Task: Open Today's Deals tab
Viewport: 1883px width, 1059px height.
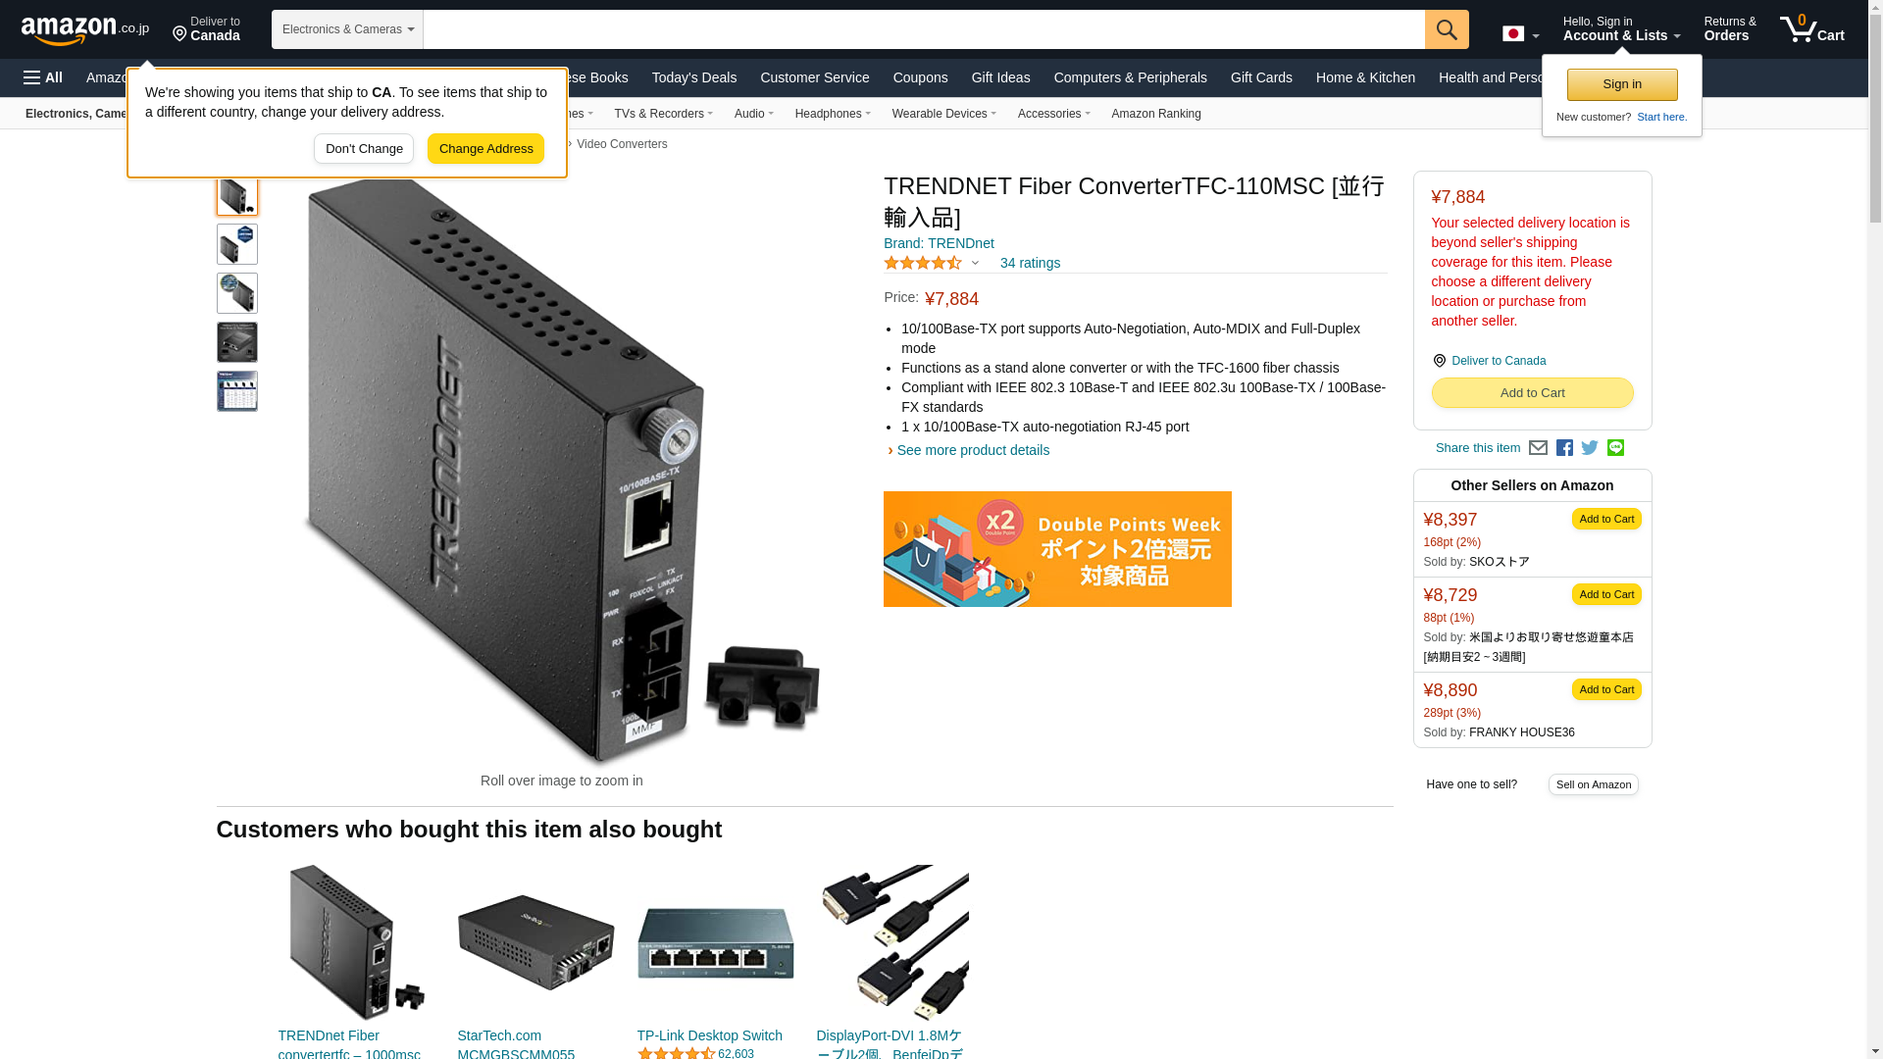Action: [x=693, y=77]
